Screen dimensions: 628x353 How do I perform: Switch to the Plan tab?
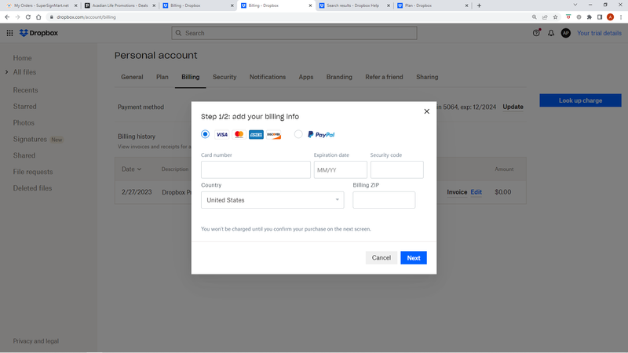click(162, 77)
